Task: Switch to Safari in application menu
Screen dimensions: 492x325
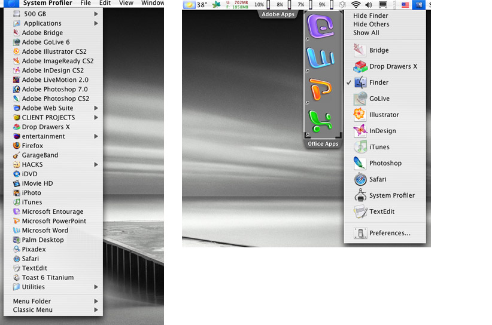Action: (385, 179)
